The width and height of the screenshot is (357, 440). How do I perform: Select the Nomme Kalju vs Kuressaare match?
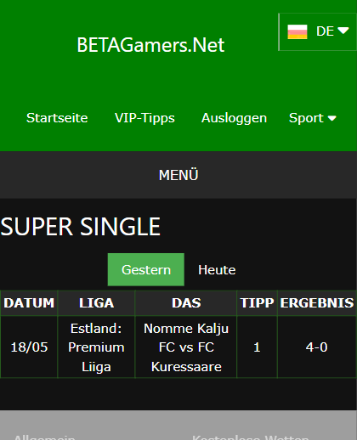[x=186, y=347]
